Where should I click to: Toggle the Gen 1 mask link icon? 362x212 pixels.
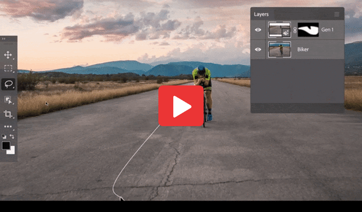295,30
